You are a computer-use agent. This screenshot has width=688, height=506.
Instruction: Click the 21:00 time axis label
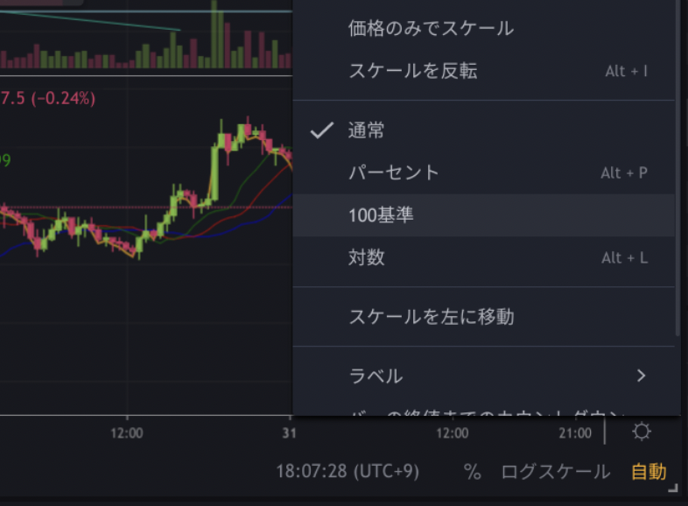(x=575, y=432)
